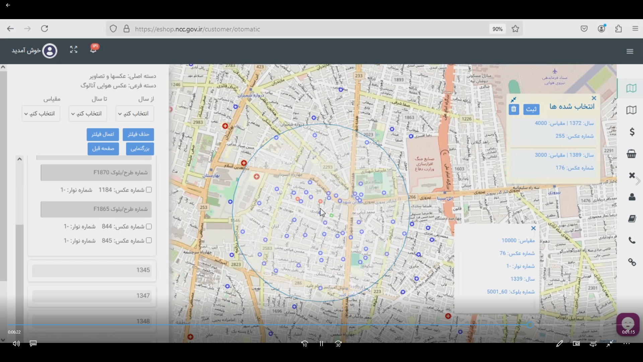Click the shield tracking protection icon
The image size is (643, 362).
pos(113,29)
